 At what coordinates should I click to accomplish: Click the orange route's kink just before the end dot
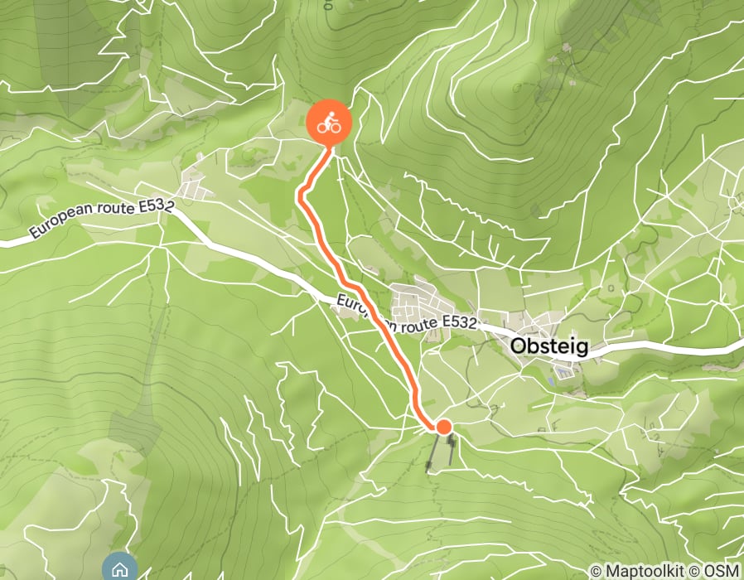416,395
